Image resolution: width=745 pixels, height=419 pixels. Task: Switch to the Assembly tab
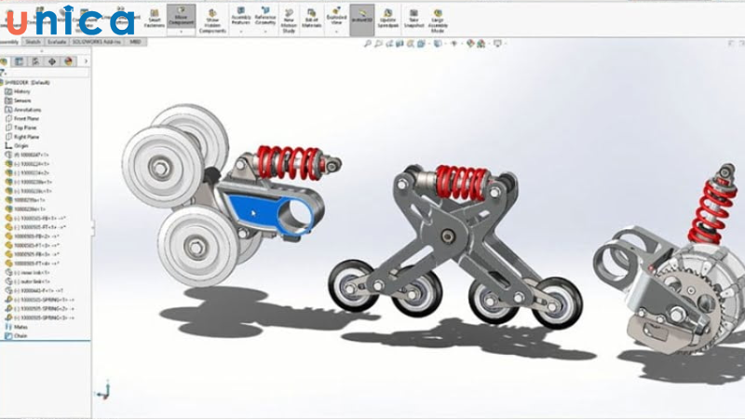(x=9, y=42)
